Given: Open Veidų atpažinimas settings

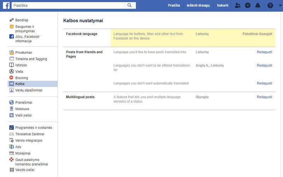Looking at the screenshot, I should 29,90.
